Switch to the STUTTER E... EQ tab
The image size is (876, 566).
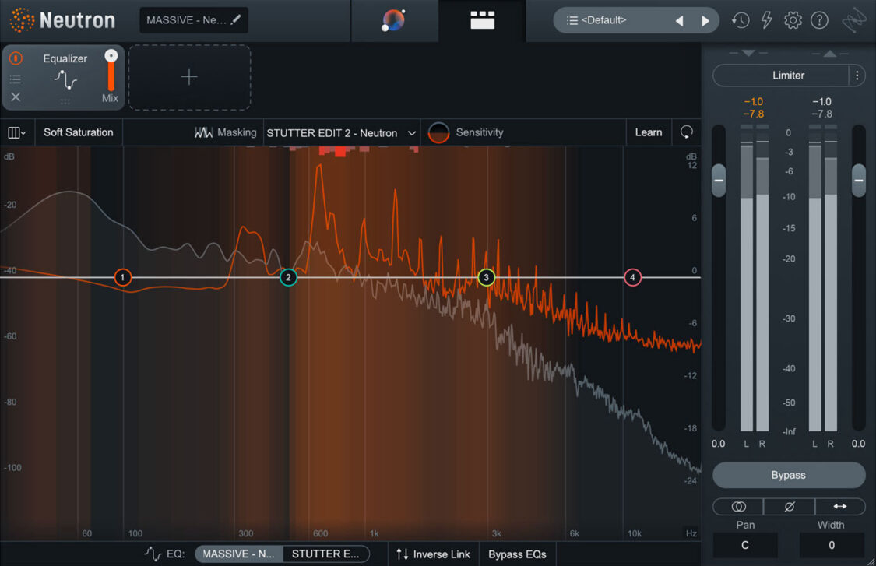tap(326, 554)
